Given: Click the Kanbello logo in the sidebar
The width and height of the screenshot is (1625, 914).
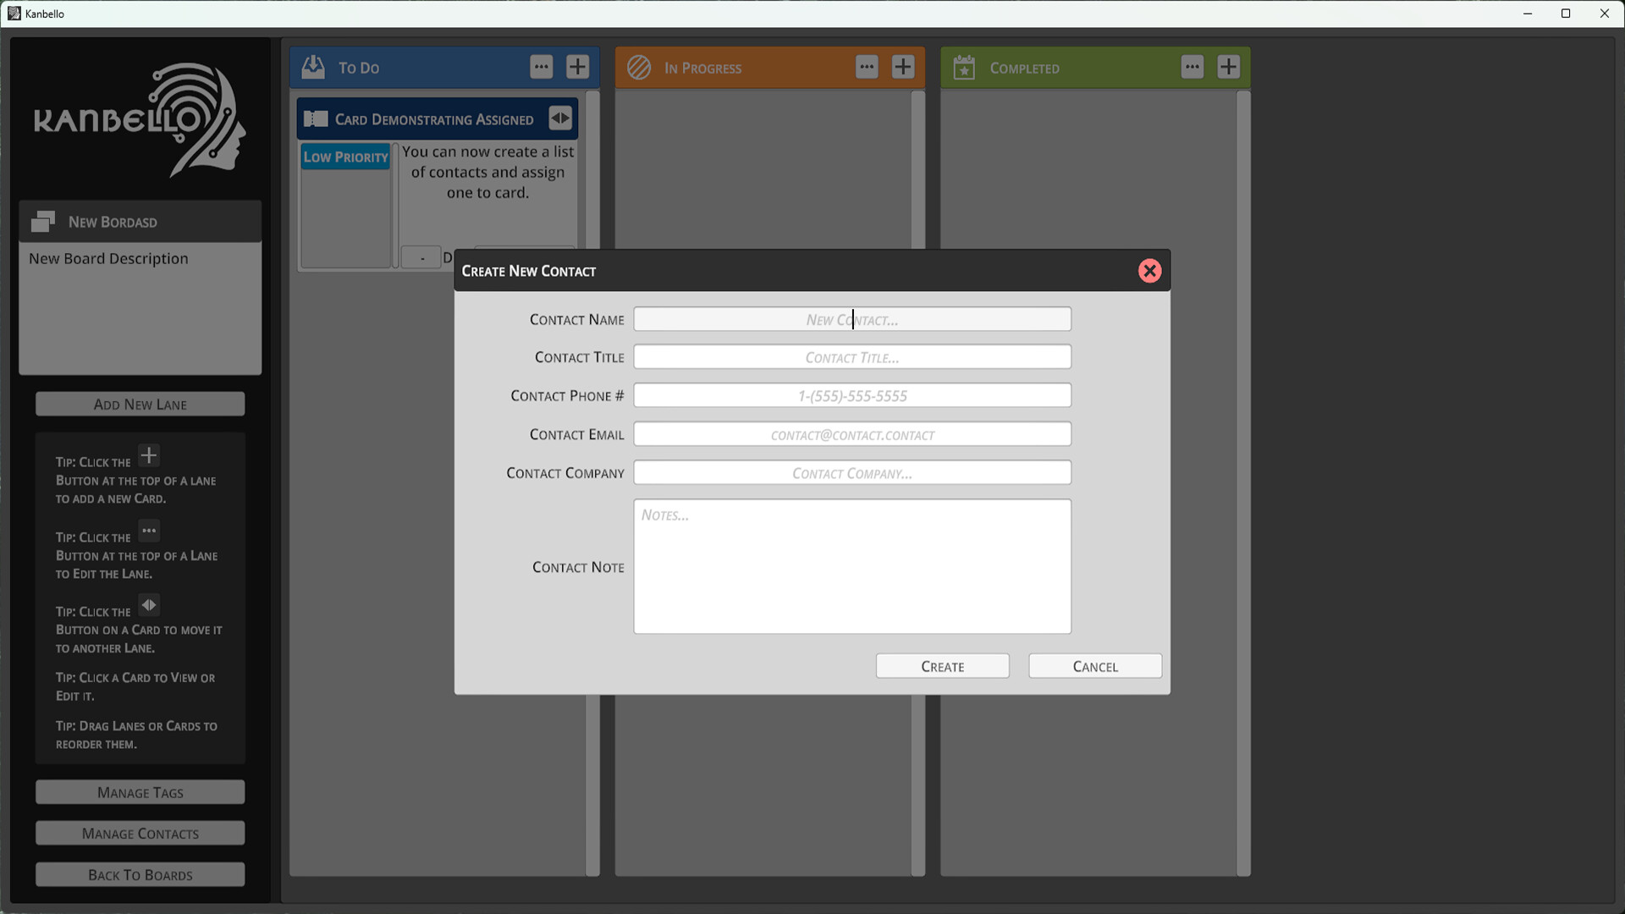Looking at the screenshot, I should [x=140, y=118].
